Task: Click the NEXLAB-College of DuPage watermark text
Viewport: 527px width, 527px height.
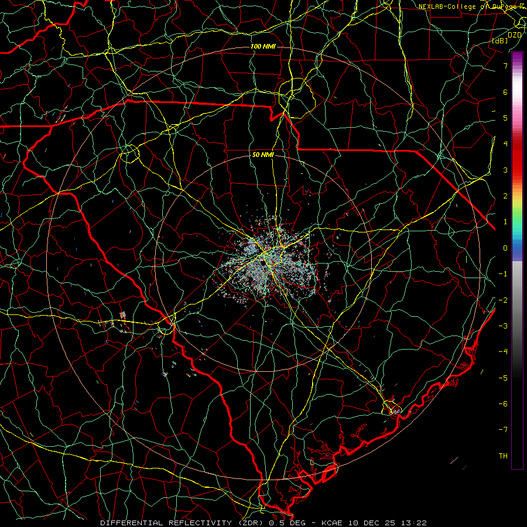Action: (473, 6)
